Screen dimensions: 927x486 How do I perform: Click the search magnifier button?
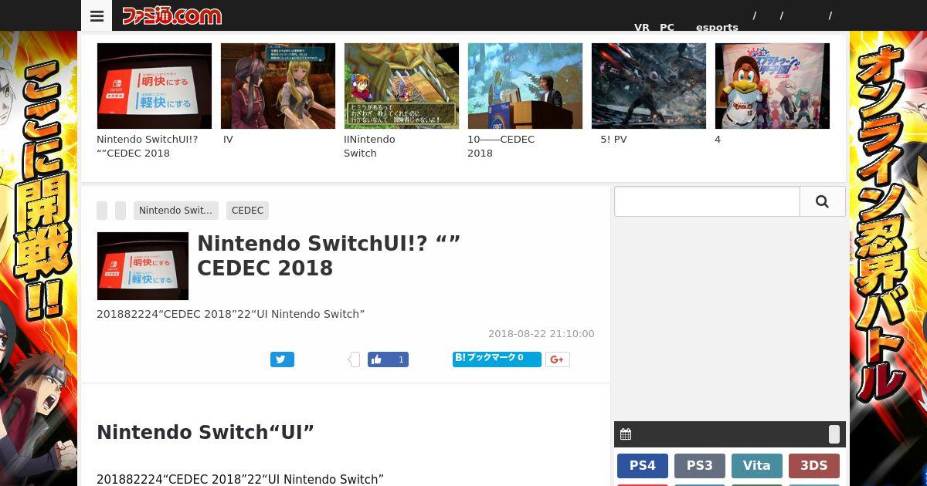(x=822, y=201)
